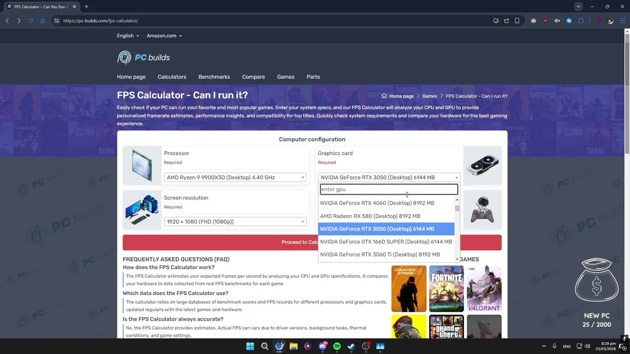Screen dimensions: 630x354
Task: Open the Parts nav menu
Action: pos(313,77)
